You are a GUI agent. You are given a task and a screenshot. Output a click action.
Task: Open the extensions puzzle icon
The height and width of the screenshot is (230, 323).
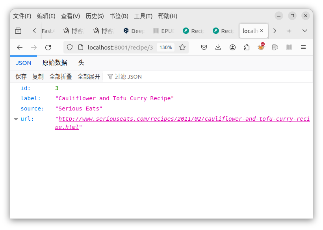pyautogui.click(x=247, y=48)
